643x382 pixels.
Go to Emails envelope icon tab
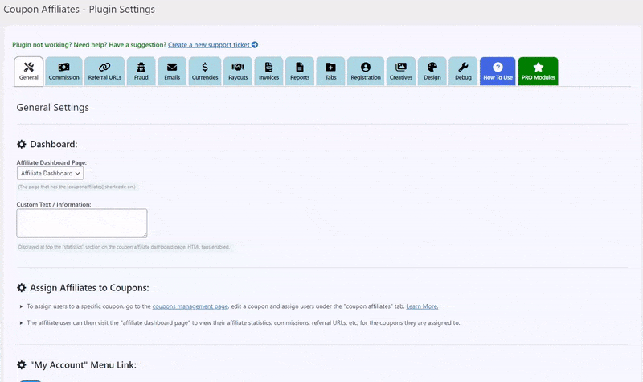tap(172, 72)
